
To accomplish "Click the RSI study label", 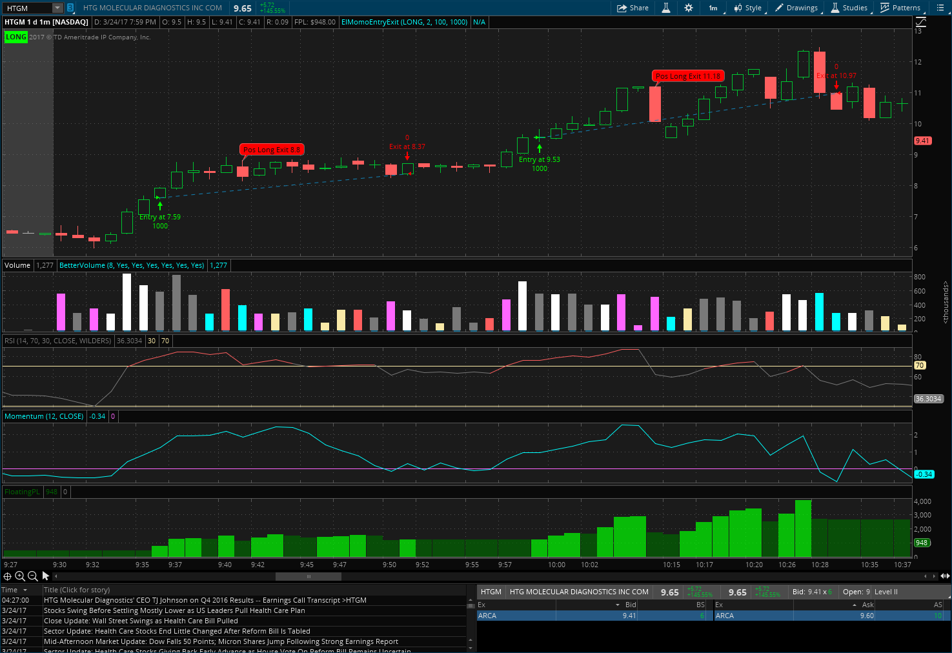I will coord(58,341).
